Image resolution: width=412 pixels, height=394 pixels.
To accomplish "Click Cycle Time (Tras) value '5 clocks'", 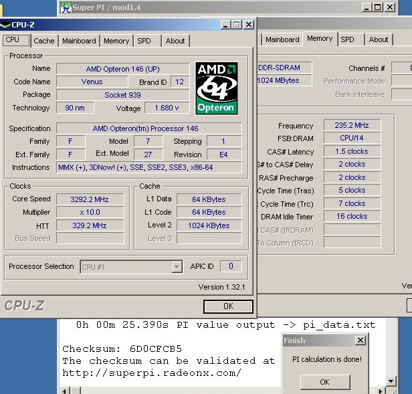I will 352,190.
